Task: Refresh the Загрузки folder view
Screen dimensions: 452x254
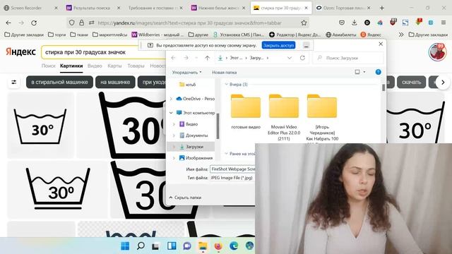Action: point(302,58)
